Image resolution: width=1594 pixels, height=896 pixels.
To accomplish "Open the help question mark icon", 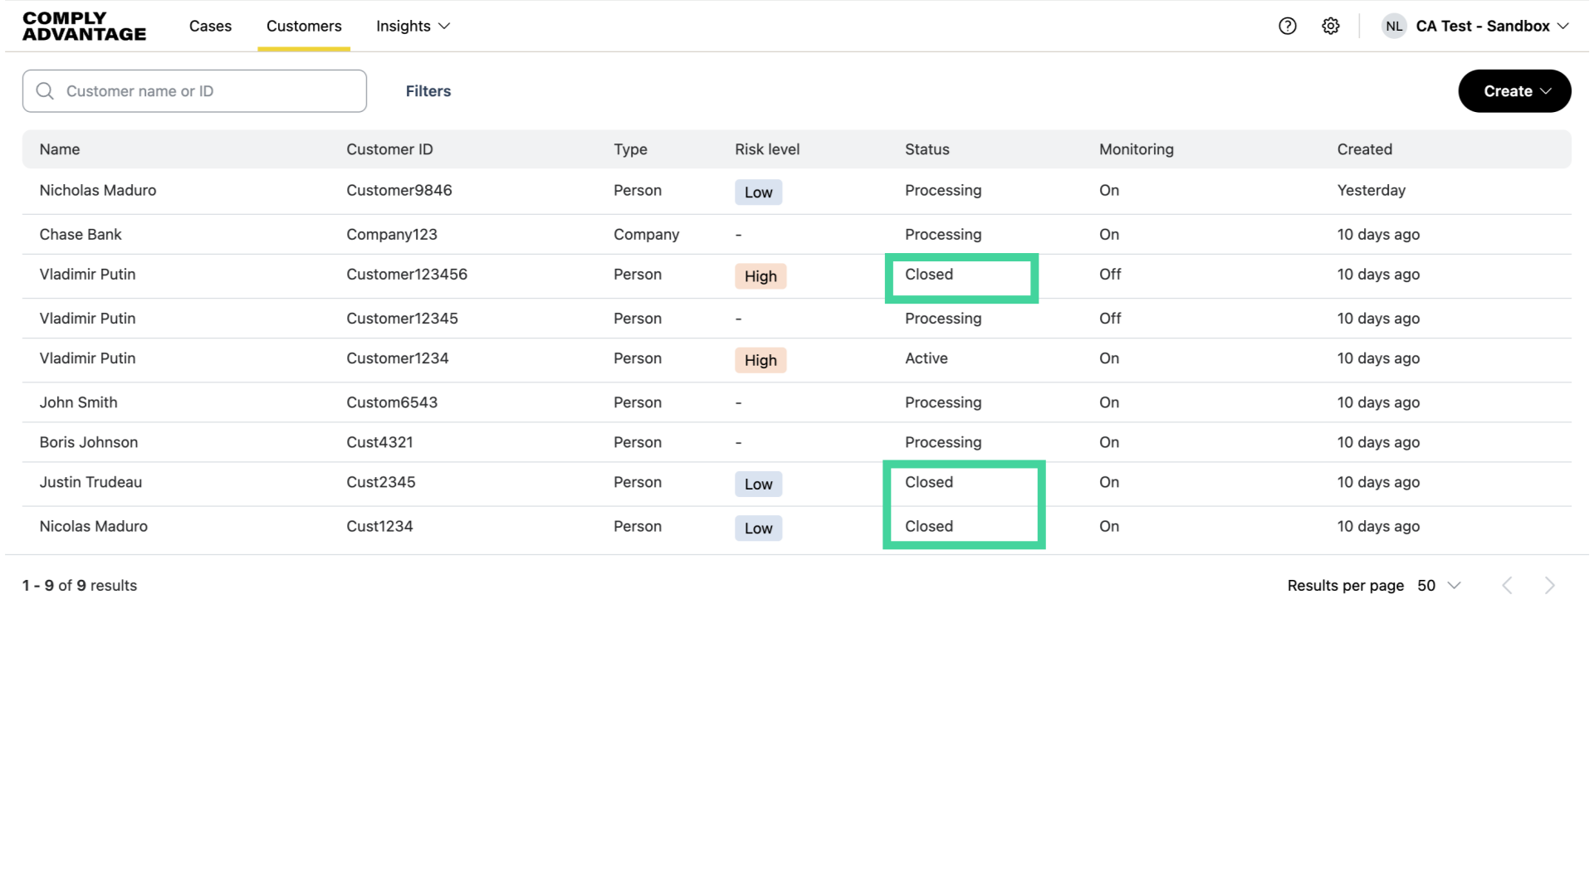I will coord(1288,26).
